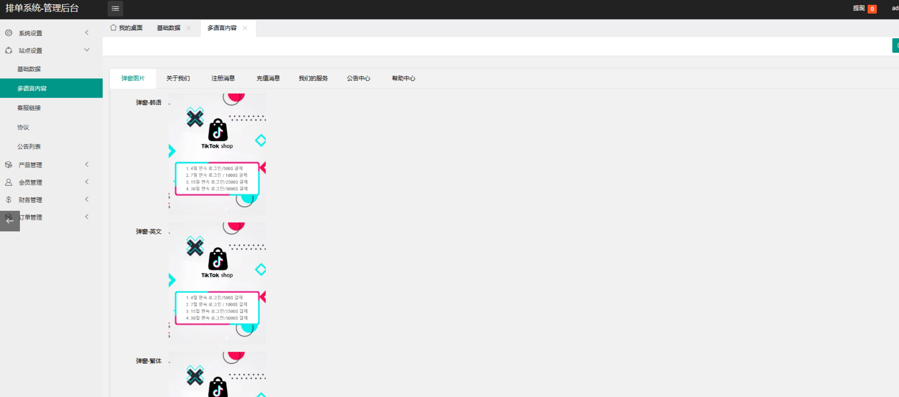Click the gray back arrow button
899x397 pixels.
(10, 221)
